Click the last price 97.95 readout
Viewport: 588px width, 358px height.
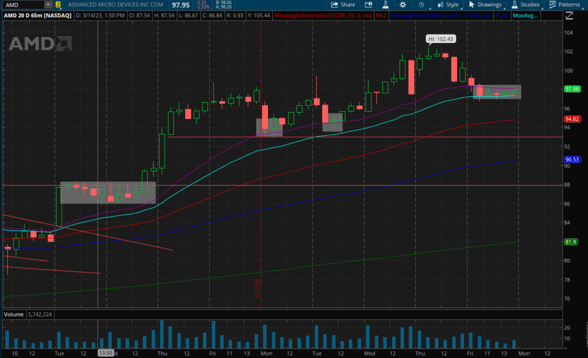click(x=180, y=5)
